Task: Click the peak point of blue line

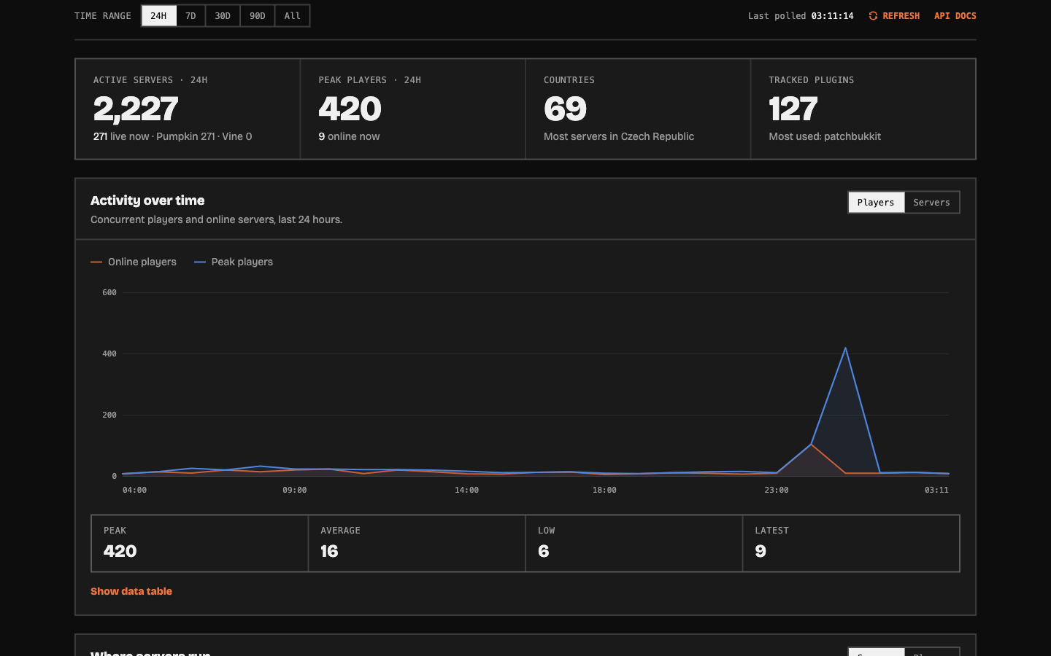Action: [x=845, y=348]
